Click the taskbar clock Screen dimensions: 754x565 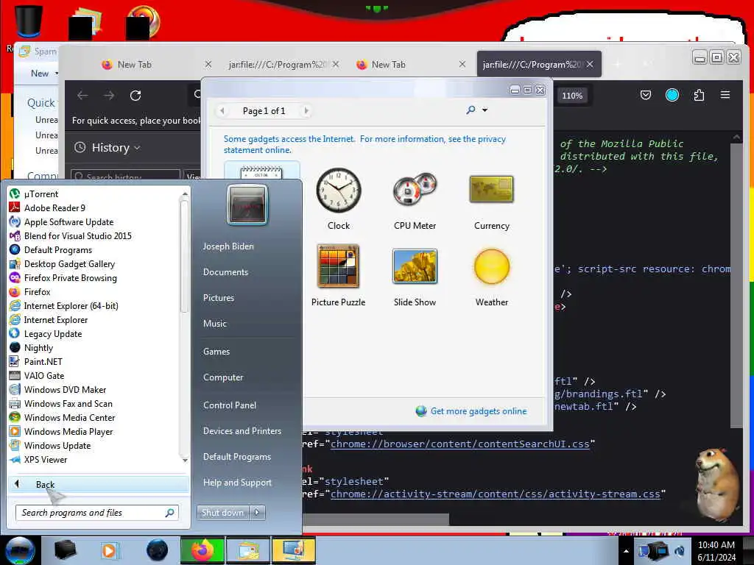(716, 551)
